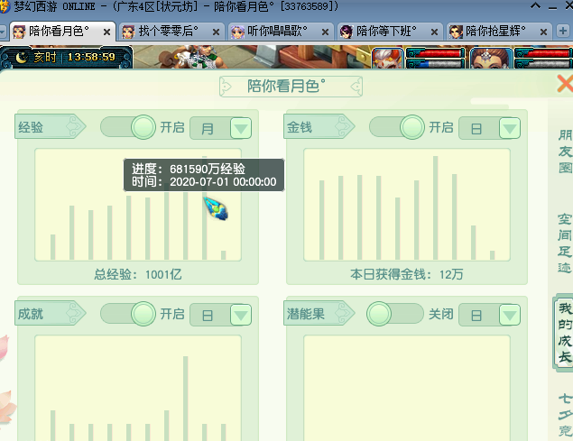Click the avatar icon on 听你唱唱歌 tab
This screenshot has height=441, width=573.
238,32
